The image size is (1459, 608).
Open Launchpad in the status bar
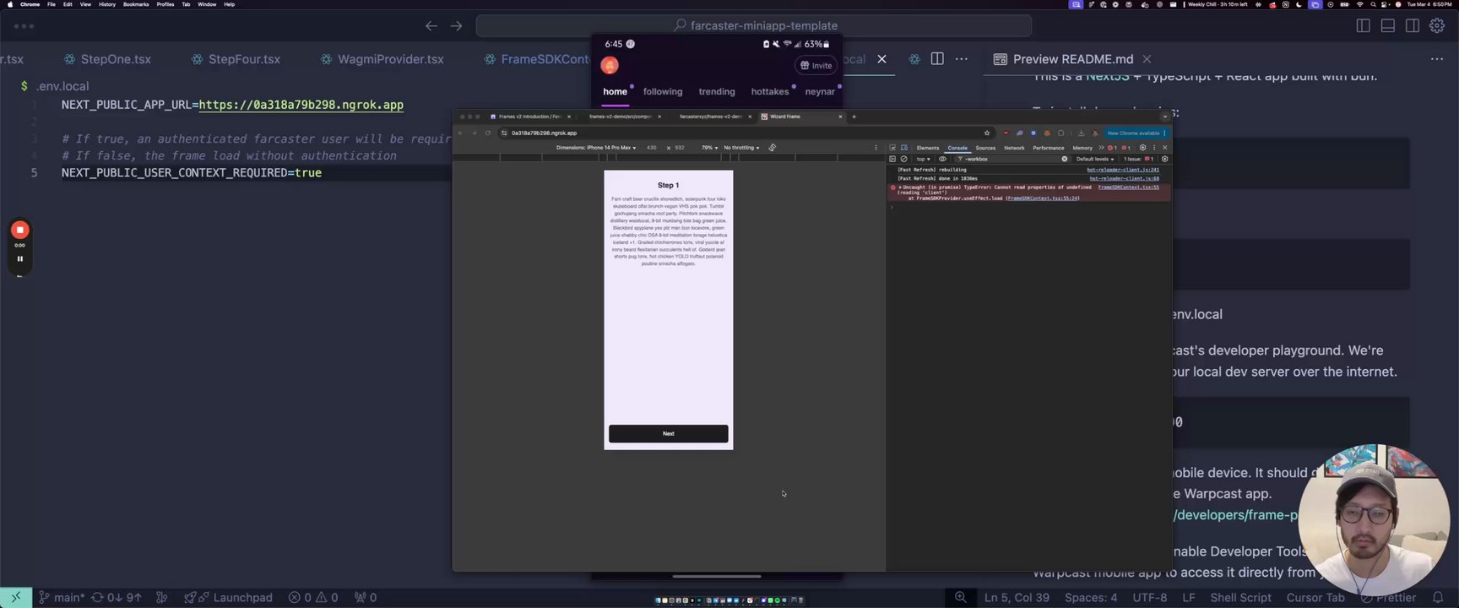click(228, 597)
